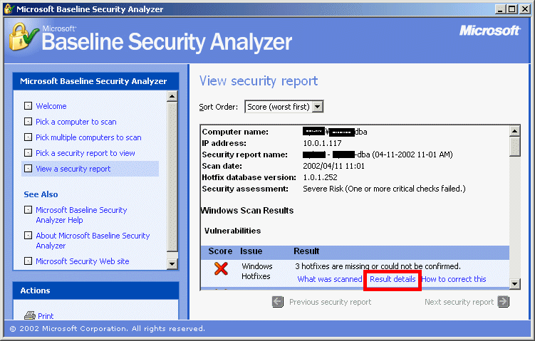Open 'What was scanned' for Windows Hotfixes
535x341 pixels.
coord(330,279)
